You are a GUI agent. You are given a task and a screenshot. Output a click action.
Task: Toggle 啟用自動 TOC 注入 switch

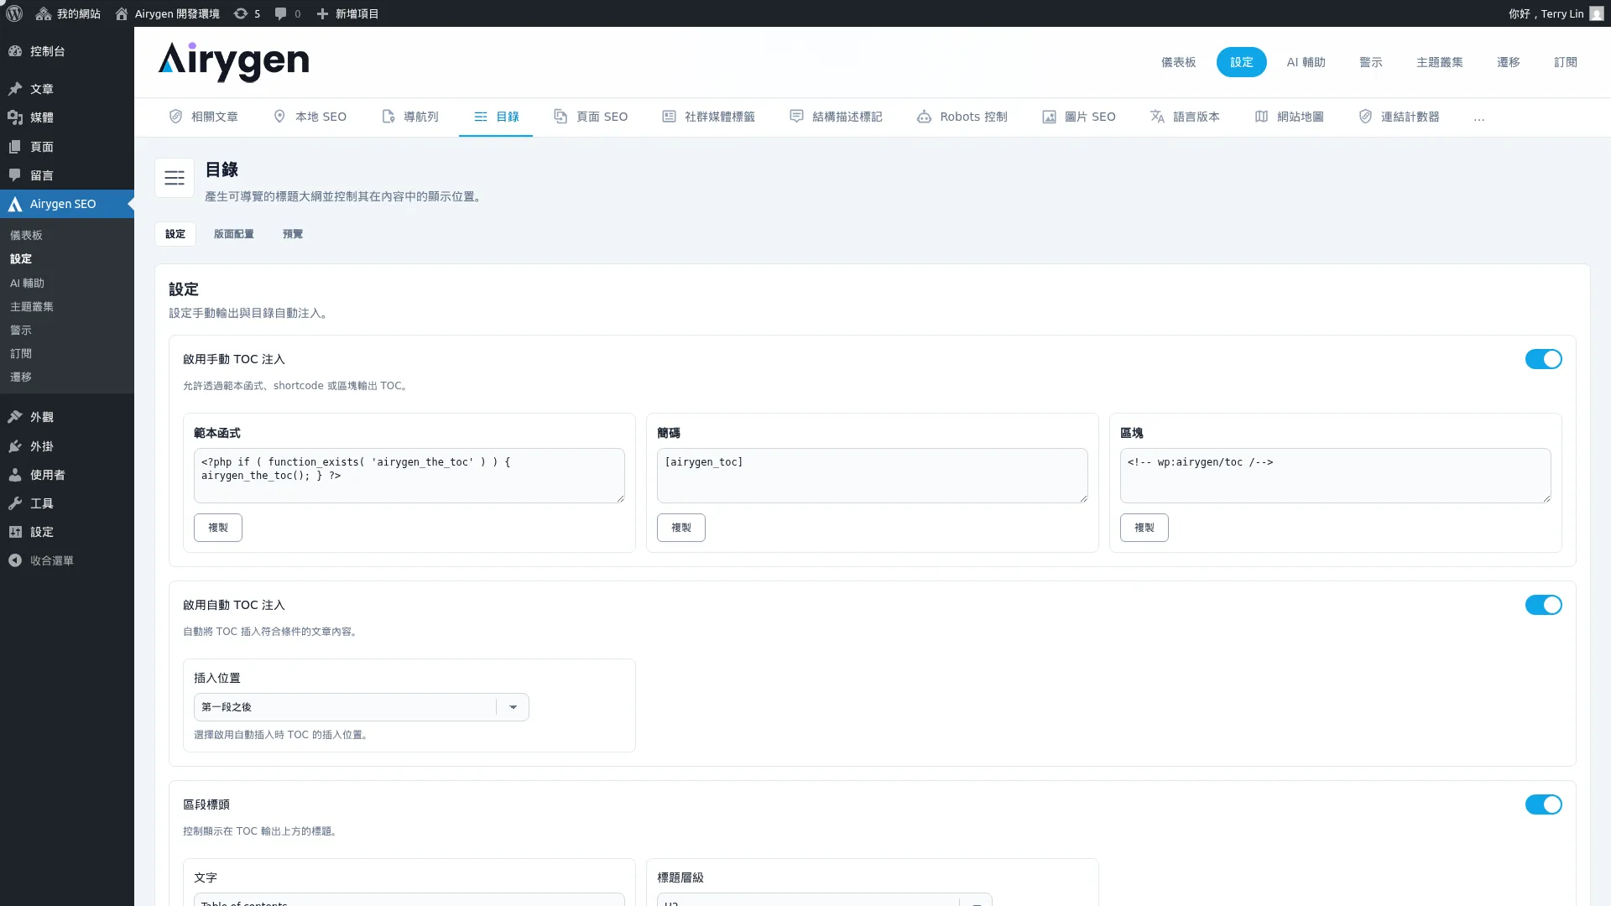click(1543, 605)
